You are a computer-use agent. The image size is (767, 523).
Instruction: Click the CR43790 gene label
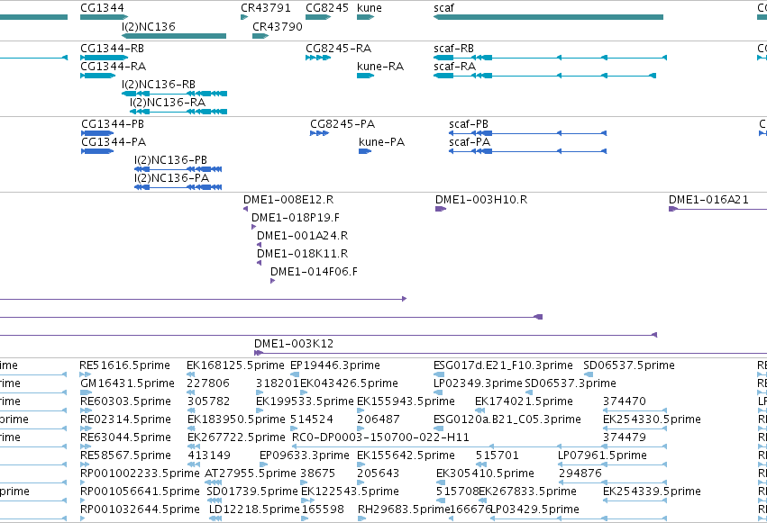coord(278,26)
